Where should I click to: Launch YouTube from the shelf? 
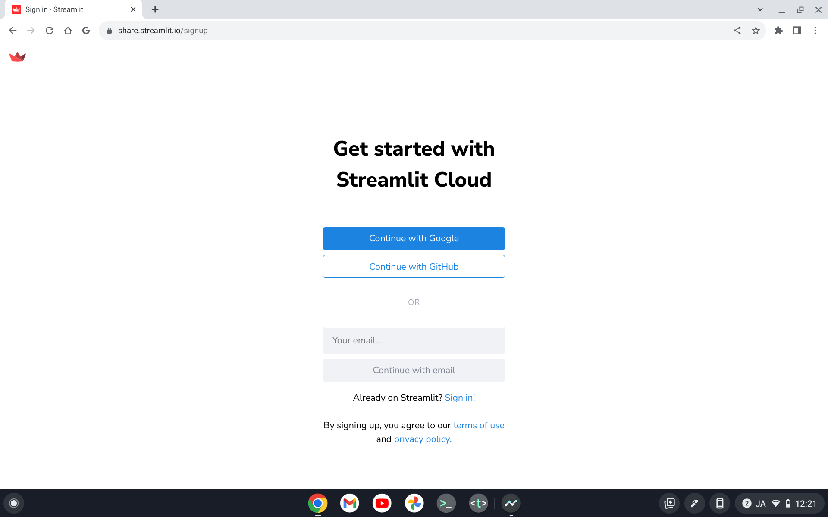coord(382,503)
